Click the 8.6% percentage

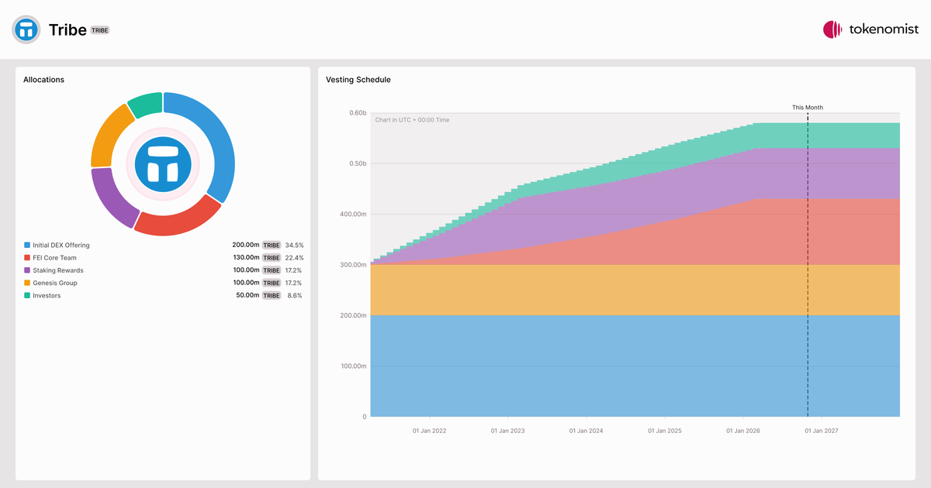click(x=295, y=295)
